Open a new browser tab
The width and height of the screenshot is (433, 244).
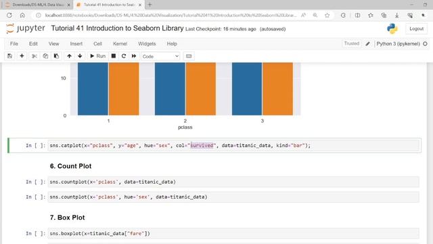click(x=150, y=5)
